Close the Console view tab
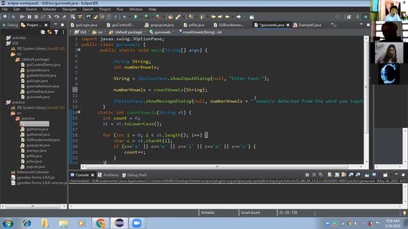 pos(92,175)
